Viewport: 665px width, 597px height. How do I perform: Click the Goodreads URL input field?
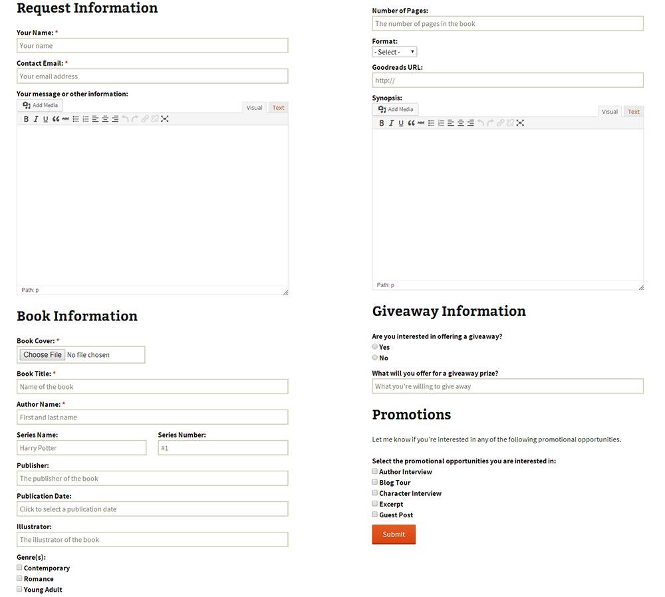point(507,80)
